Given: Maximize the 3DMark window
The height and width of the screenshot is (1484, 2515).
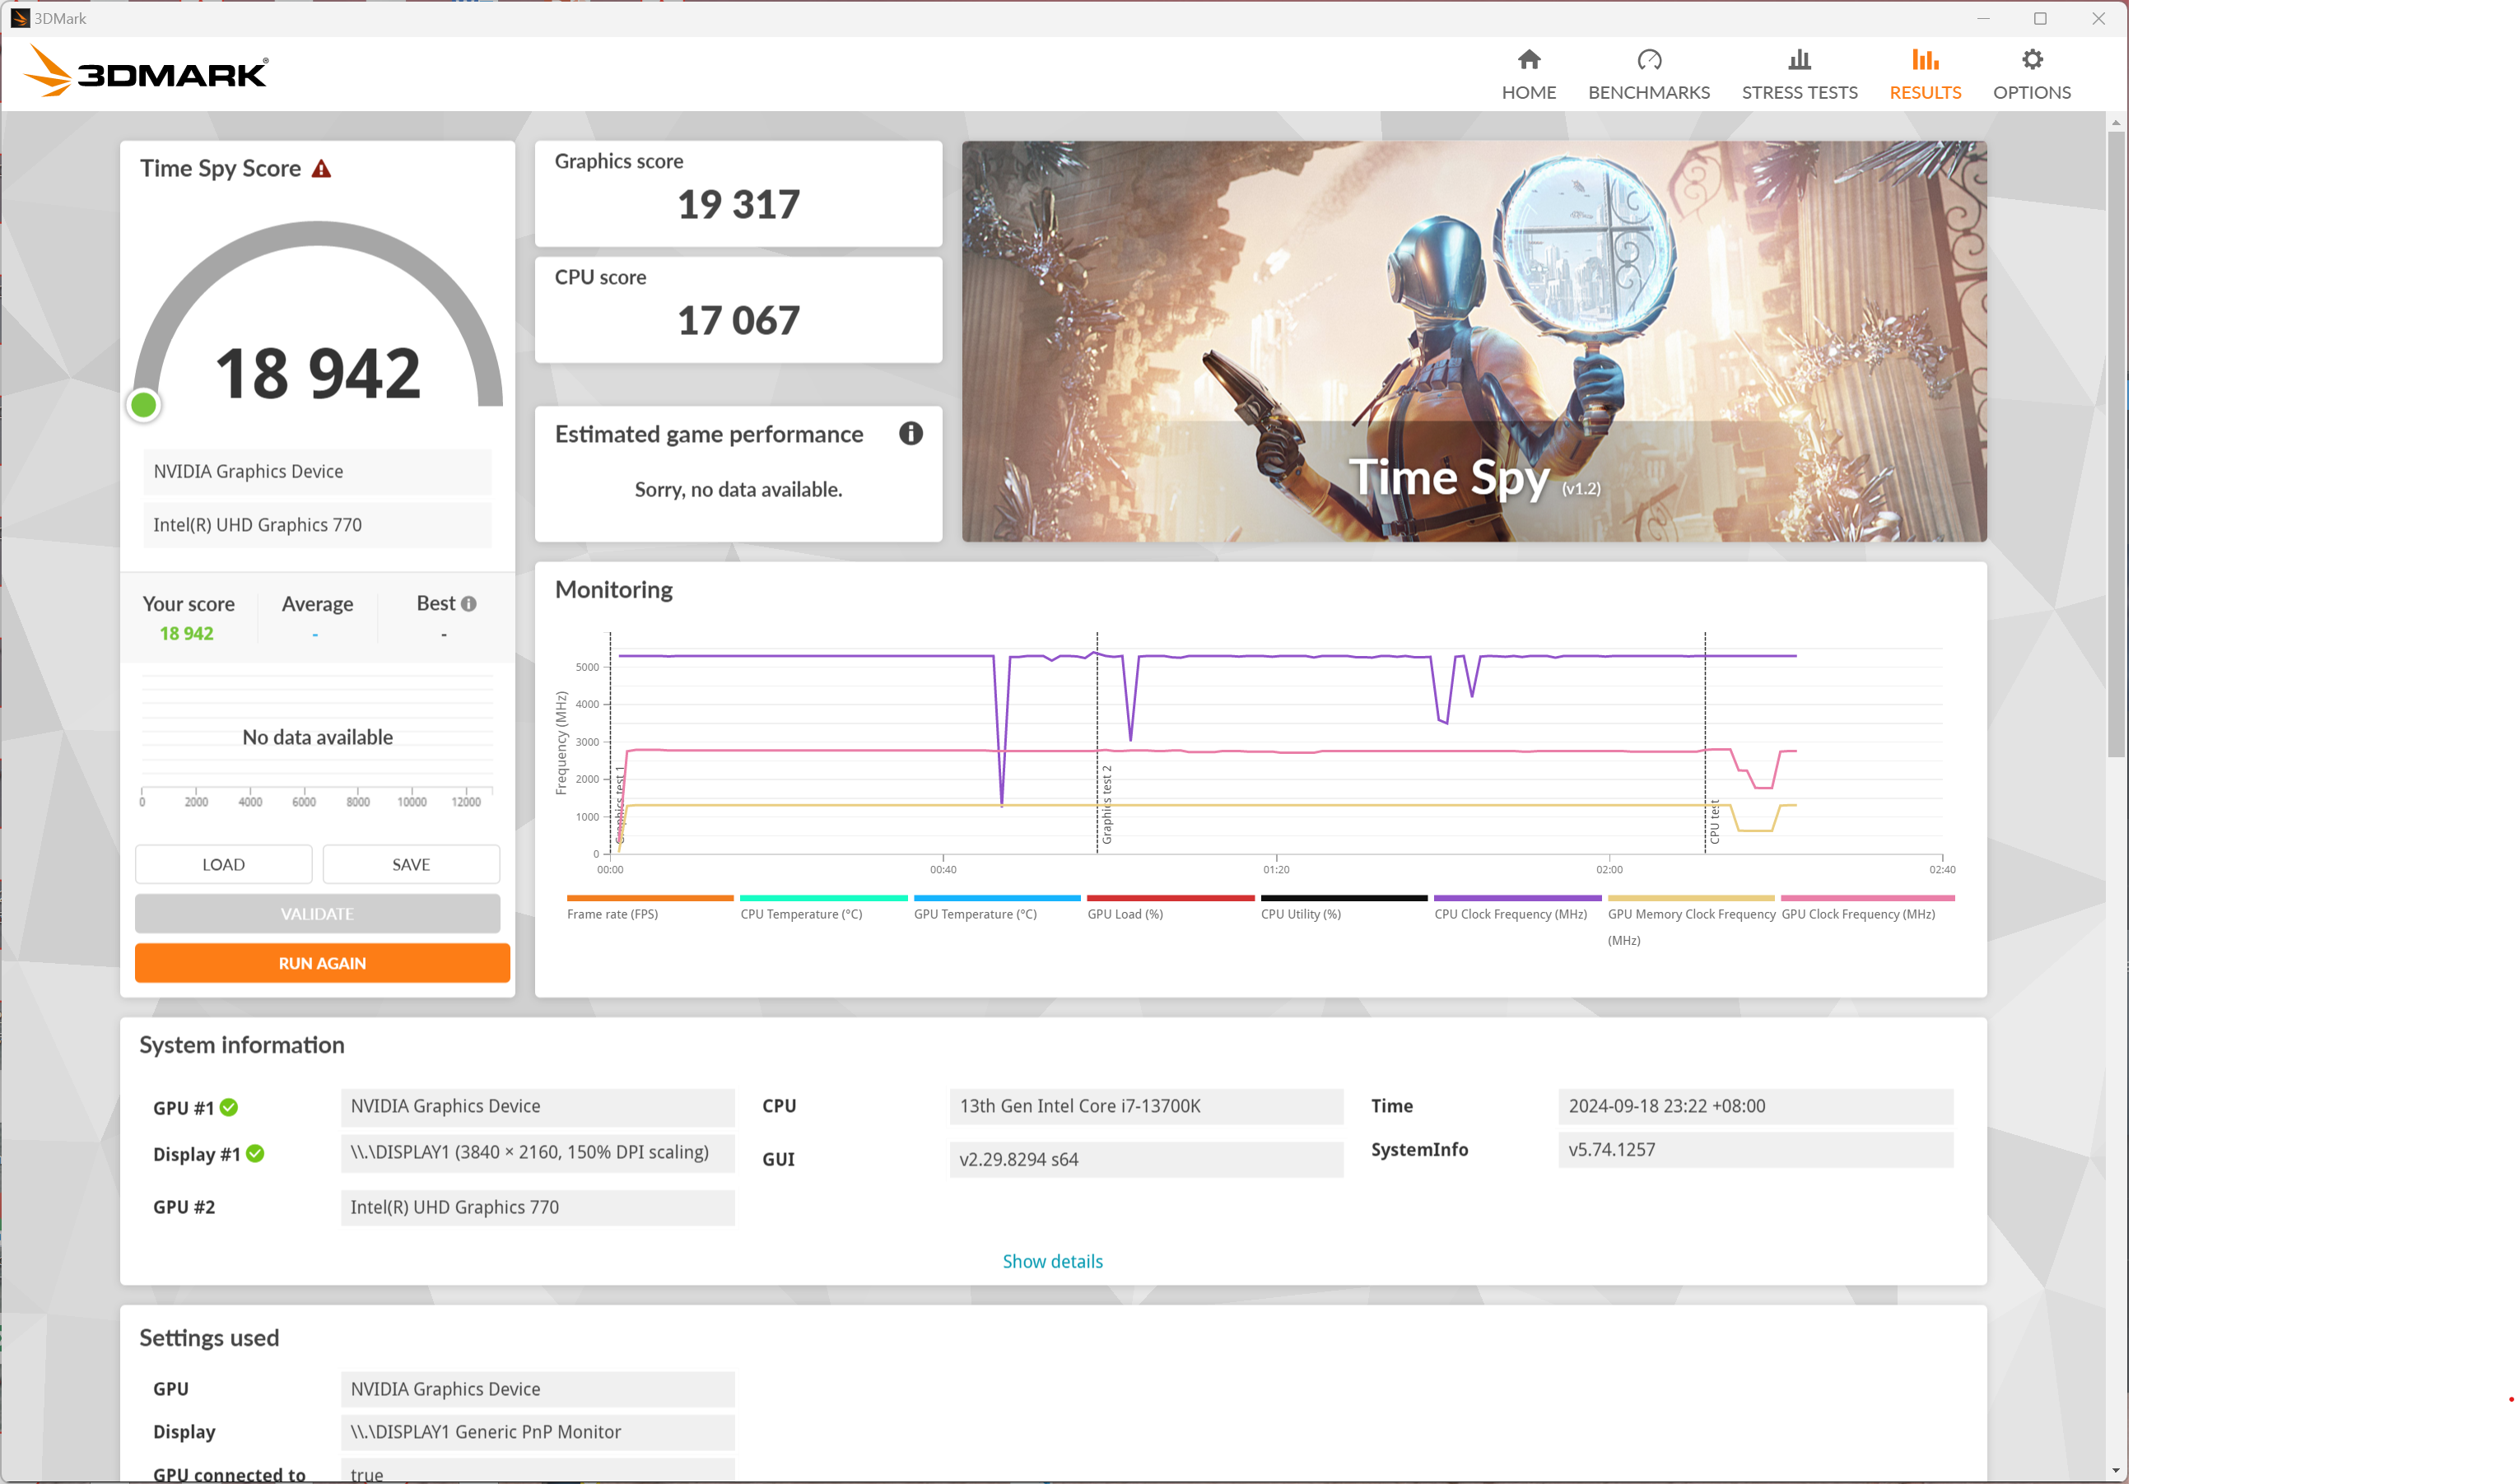Looking at the screenshot, I should [x=2040, y=18].
